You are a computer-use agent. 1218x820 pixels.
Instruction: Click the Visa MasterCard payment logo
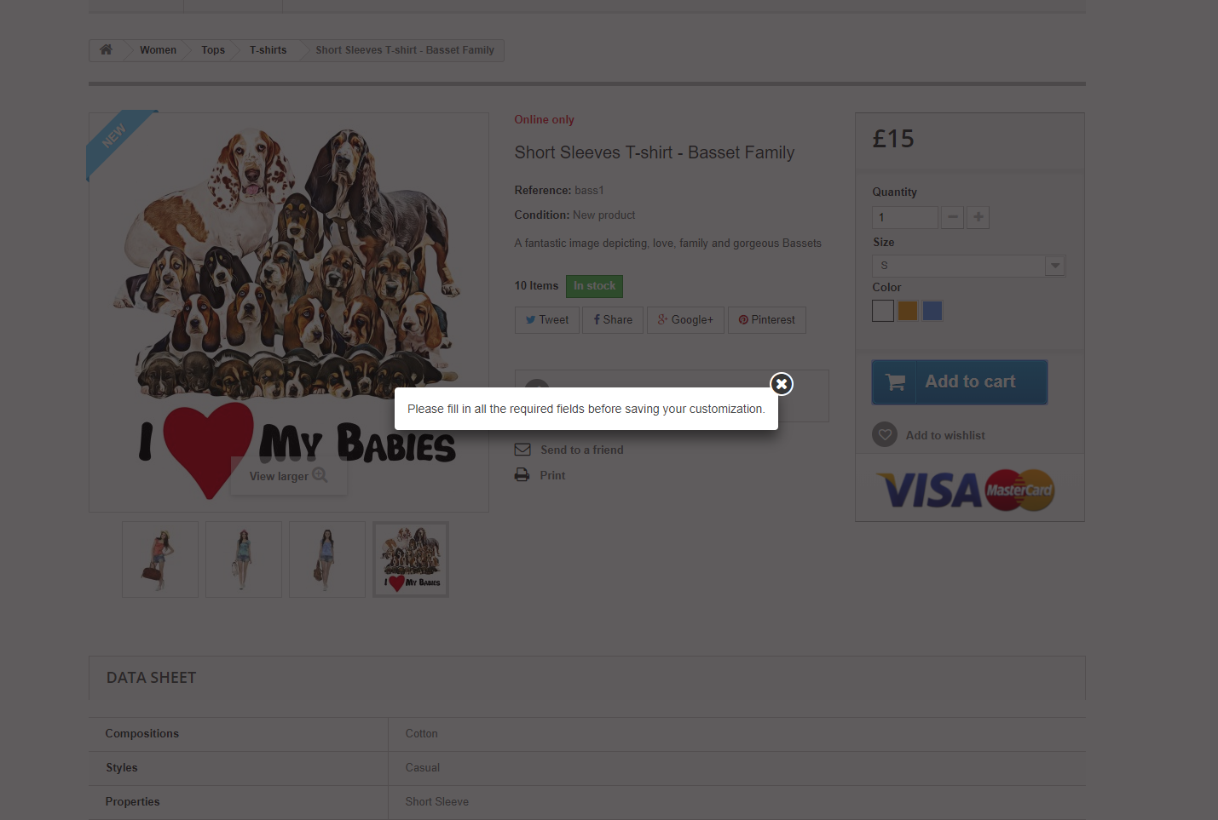pyautogui.click(x=966, y=490)
